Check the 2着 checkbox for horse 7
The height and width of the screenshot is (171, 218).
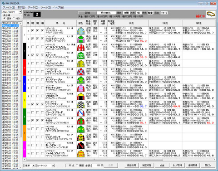[37, 80]
